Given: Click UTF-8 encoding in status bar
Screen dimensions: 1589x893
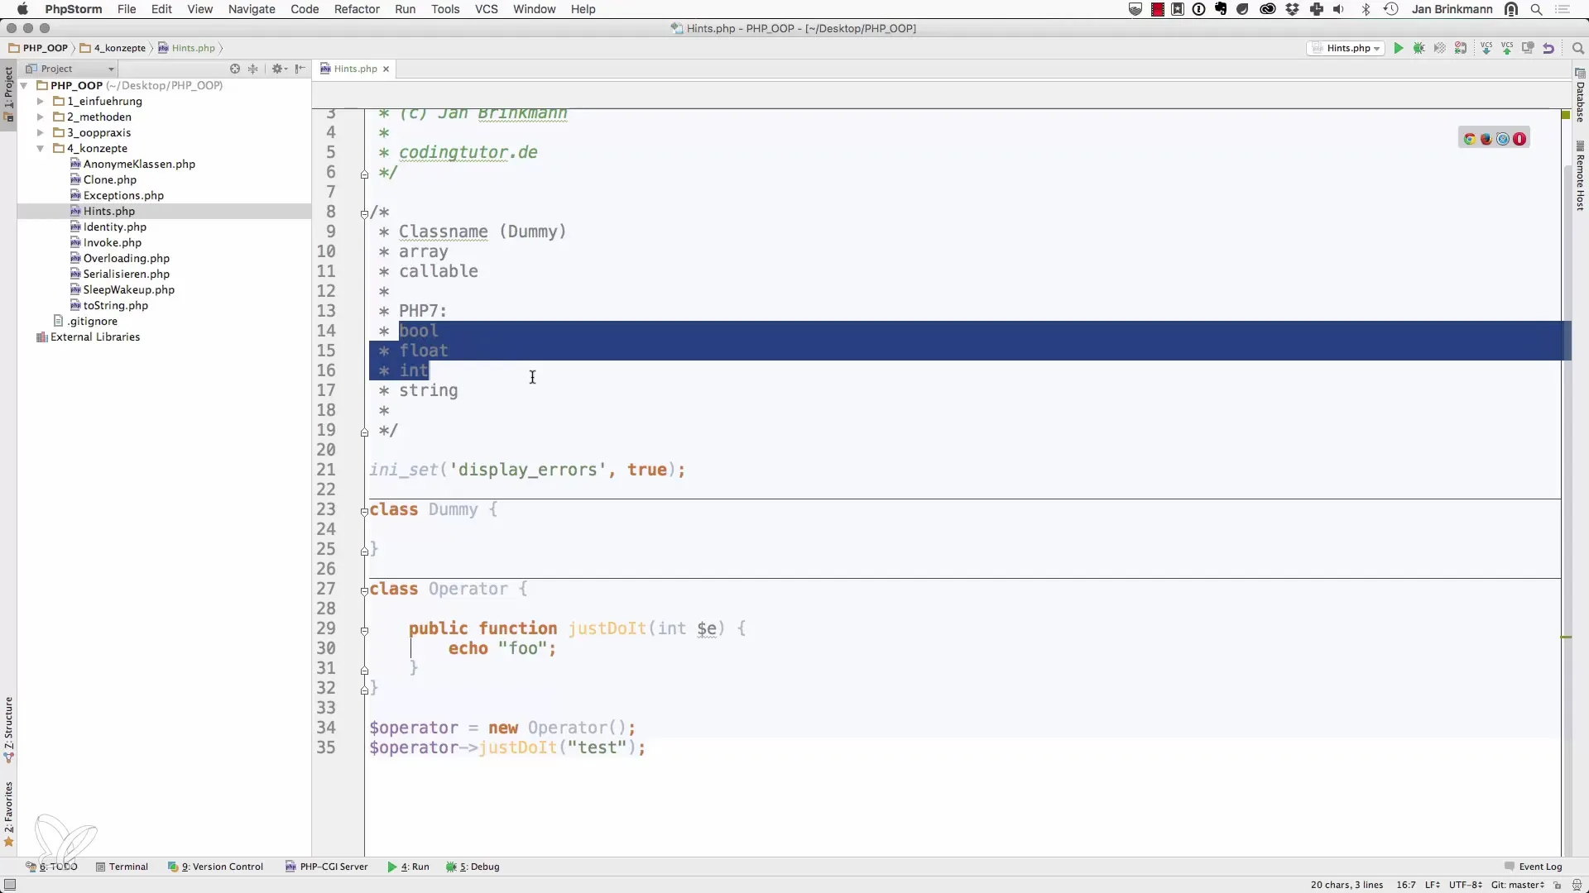Looking at the screenshot, I should click(x=1464, y=885).
